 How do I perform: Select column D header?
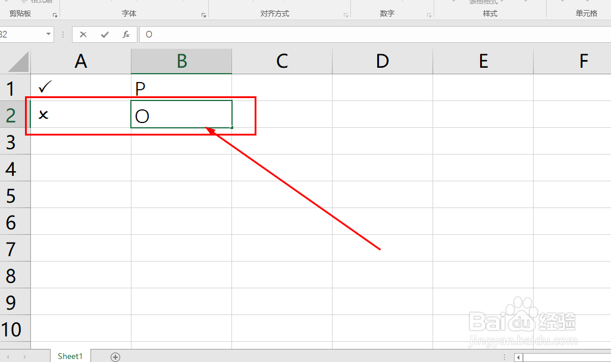383,61
